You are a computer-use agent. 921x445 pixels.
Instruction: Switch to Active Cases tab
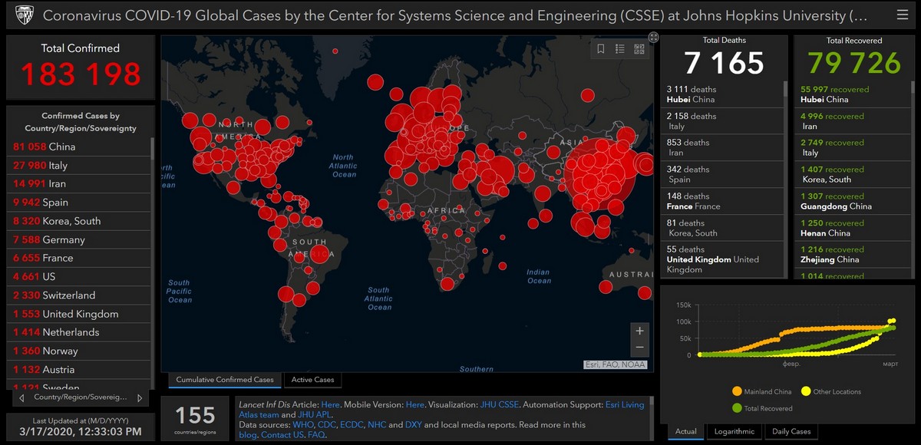click(x=312, y=380)
